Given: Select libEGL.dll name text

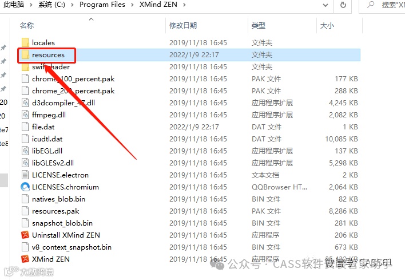Looking at the screenshot, I should click(47, 151).
